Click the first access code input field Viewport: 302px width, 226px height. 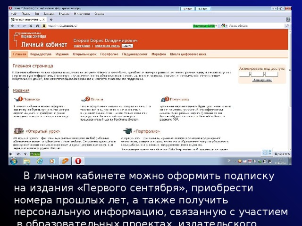244,74
